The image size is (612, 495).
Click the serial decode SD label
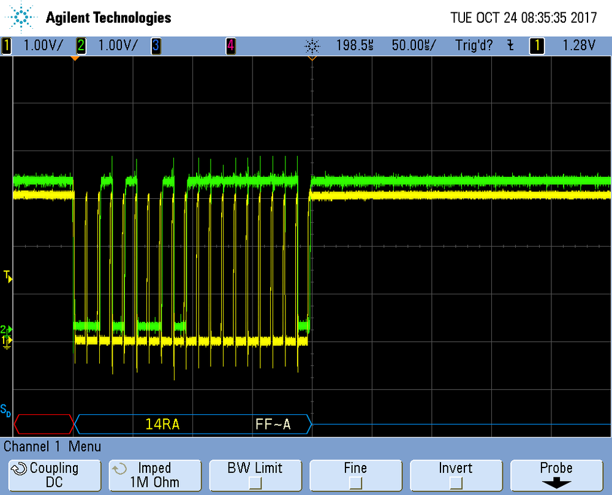coord(6,410)
